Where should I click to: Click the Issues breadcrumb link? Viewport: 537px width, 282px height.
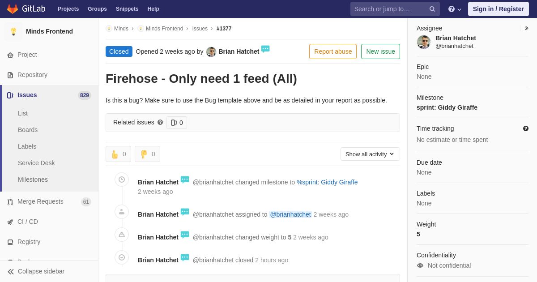click(200, 29)
